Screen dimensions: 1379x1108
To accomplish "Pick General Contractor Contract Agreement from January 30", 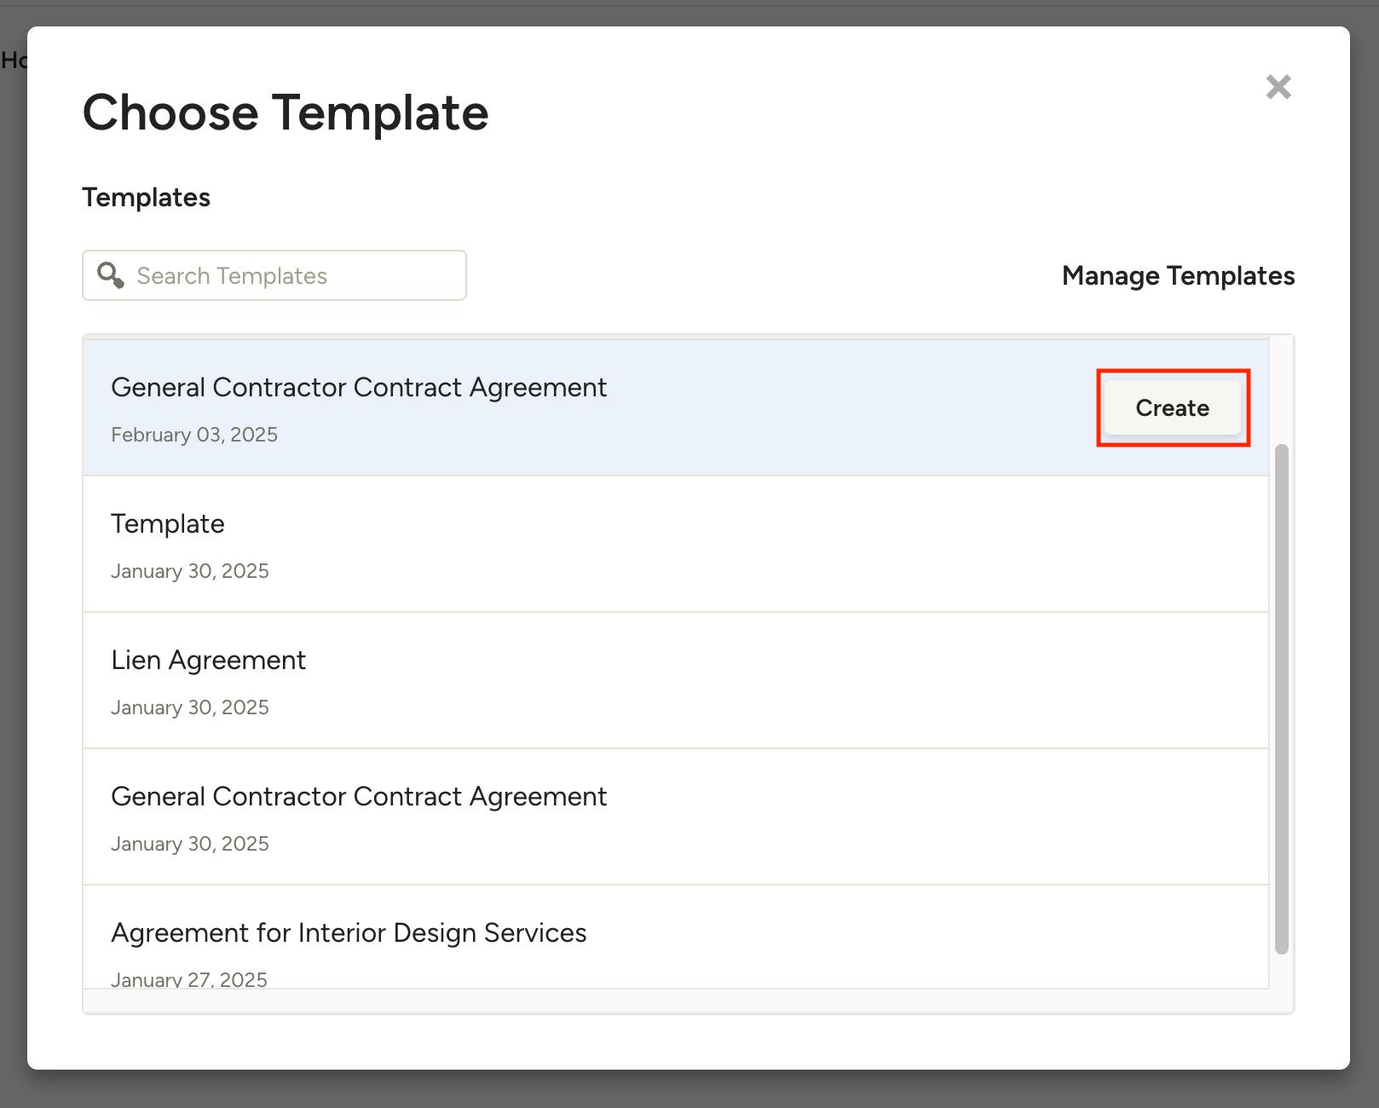I will pos(359,797).
